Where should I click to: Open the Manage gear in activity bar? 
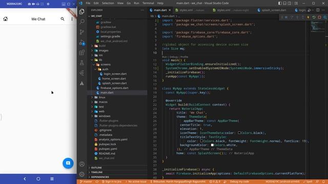(82, 174)
